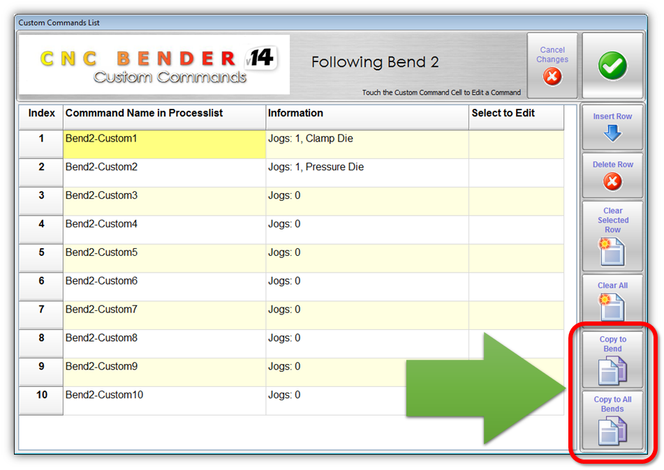The height and width of the screenshot is (470, 664).
Task: Click the Clear All button icon
Action: [612, 307]
